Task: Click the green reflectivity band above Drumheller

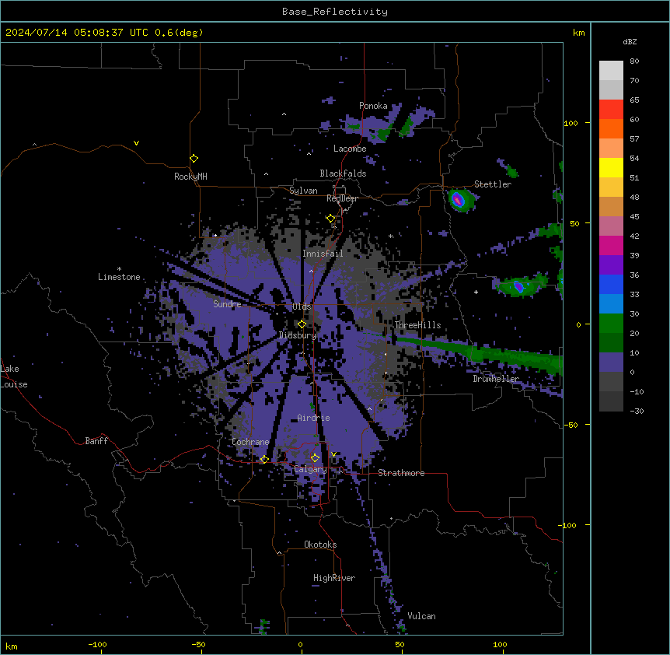Action: click(479, 352)
